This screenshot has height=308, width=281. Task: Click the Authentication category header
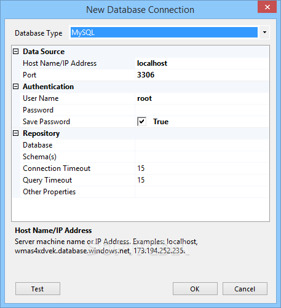click(48, 87)
